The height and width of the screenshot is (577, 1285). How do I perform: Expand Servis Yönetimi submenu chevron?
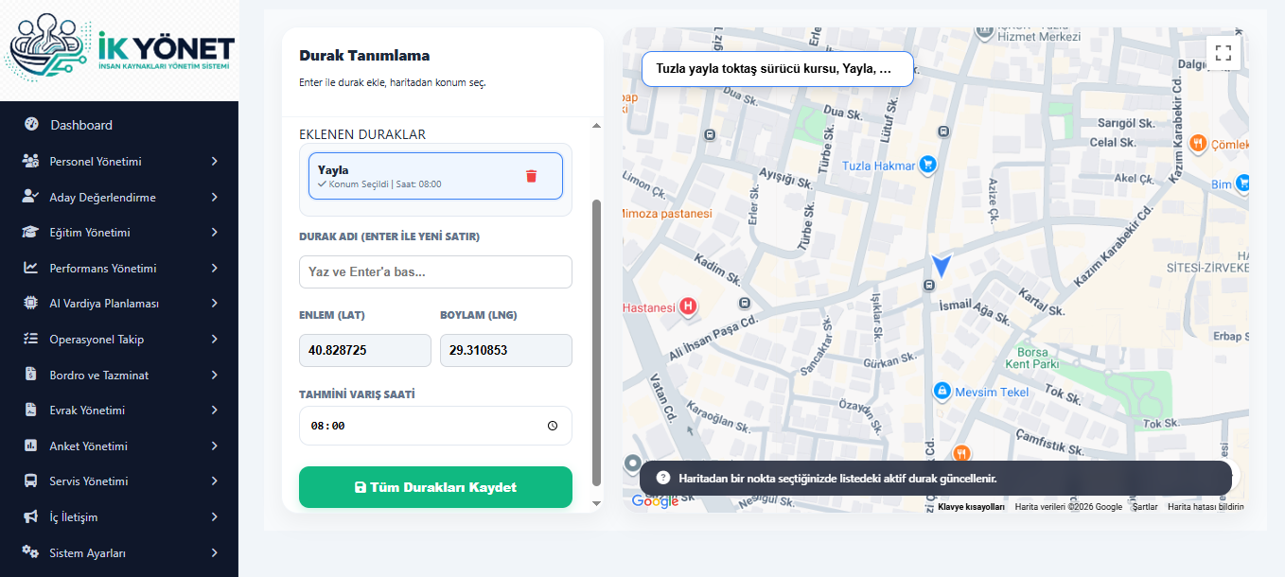215,481
